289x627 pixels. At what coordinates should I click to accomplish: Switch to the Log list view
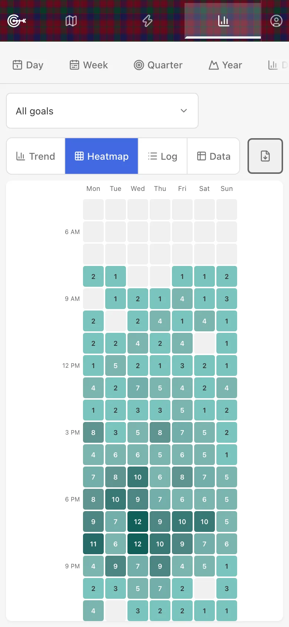(163, 156)
